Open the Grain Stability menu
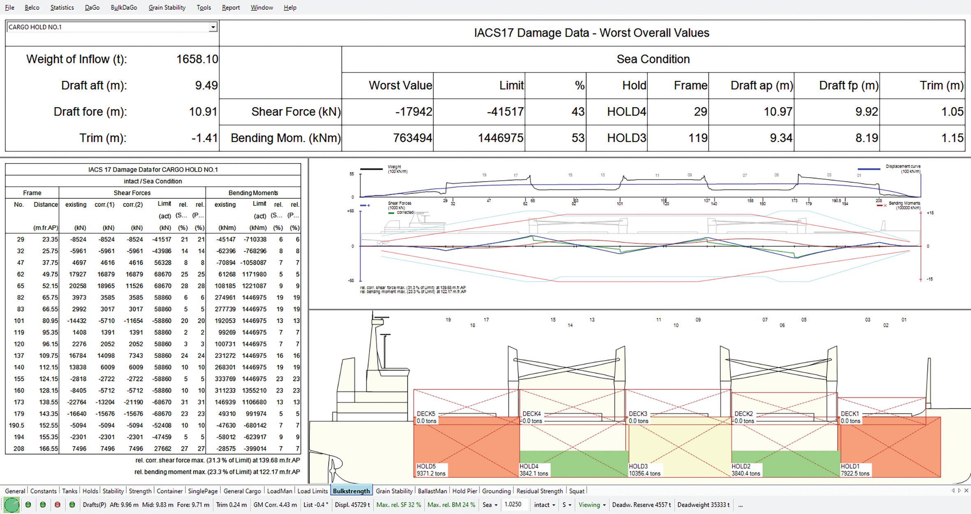The width and height of the screenshot is (971, 514). coord(167,7)
